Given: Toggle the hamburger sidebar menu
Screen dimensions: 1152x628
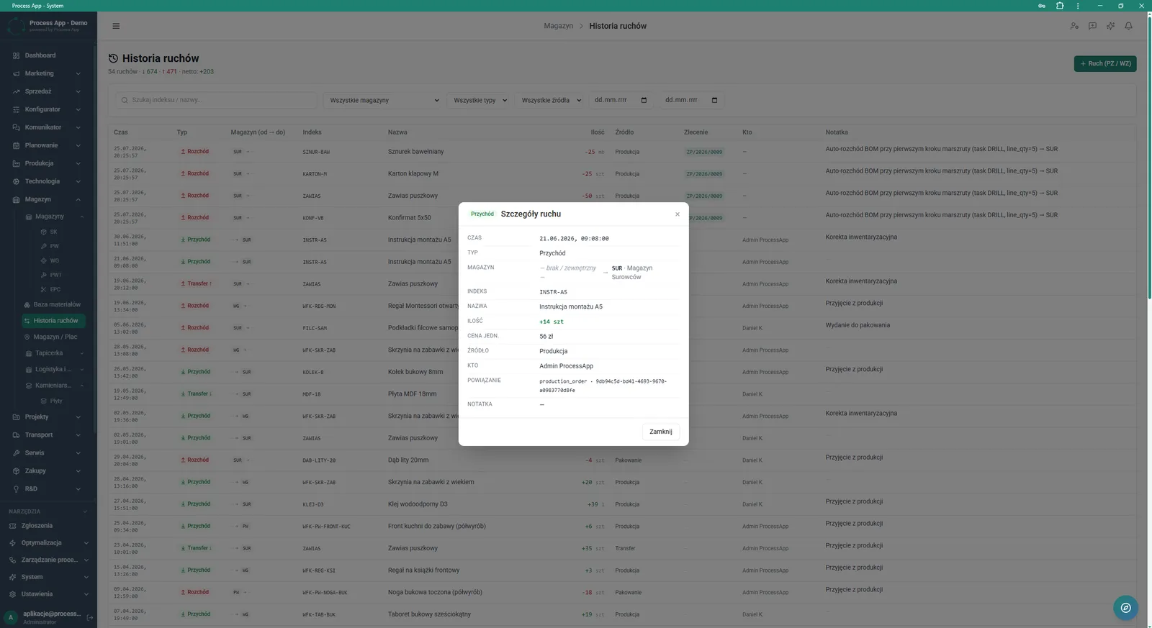Looking at the screenshot, I should click(x=116, y=26).
